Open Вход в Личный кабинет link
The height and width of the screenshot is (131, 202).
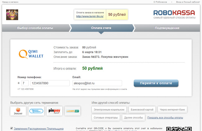(x=188, y=2)
